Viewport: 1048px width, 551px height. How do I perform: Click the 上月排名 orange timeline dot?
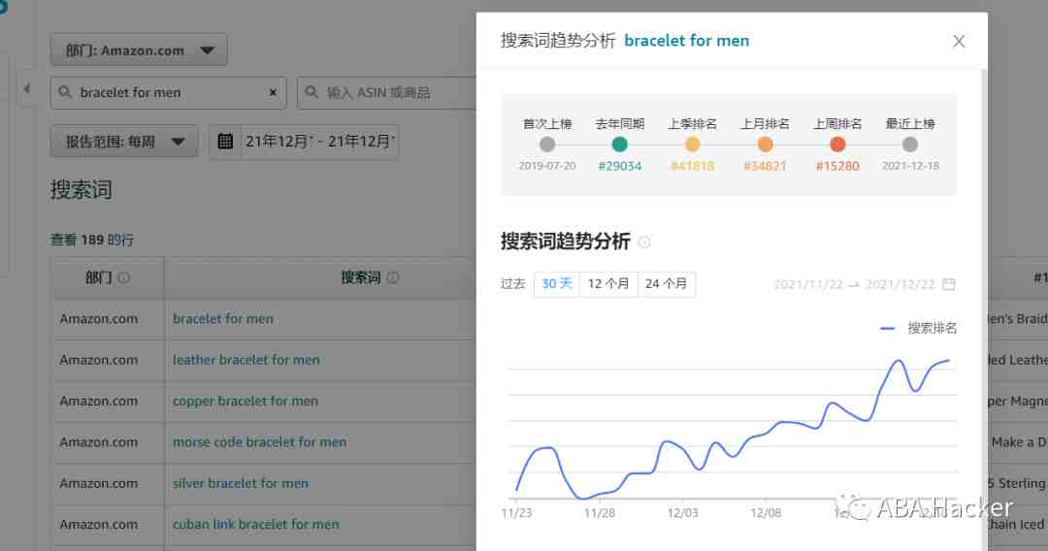(766, 145)
